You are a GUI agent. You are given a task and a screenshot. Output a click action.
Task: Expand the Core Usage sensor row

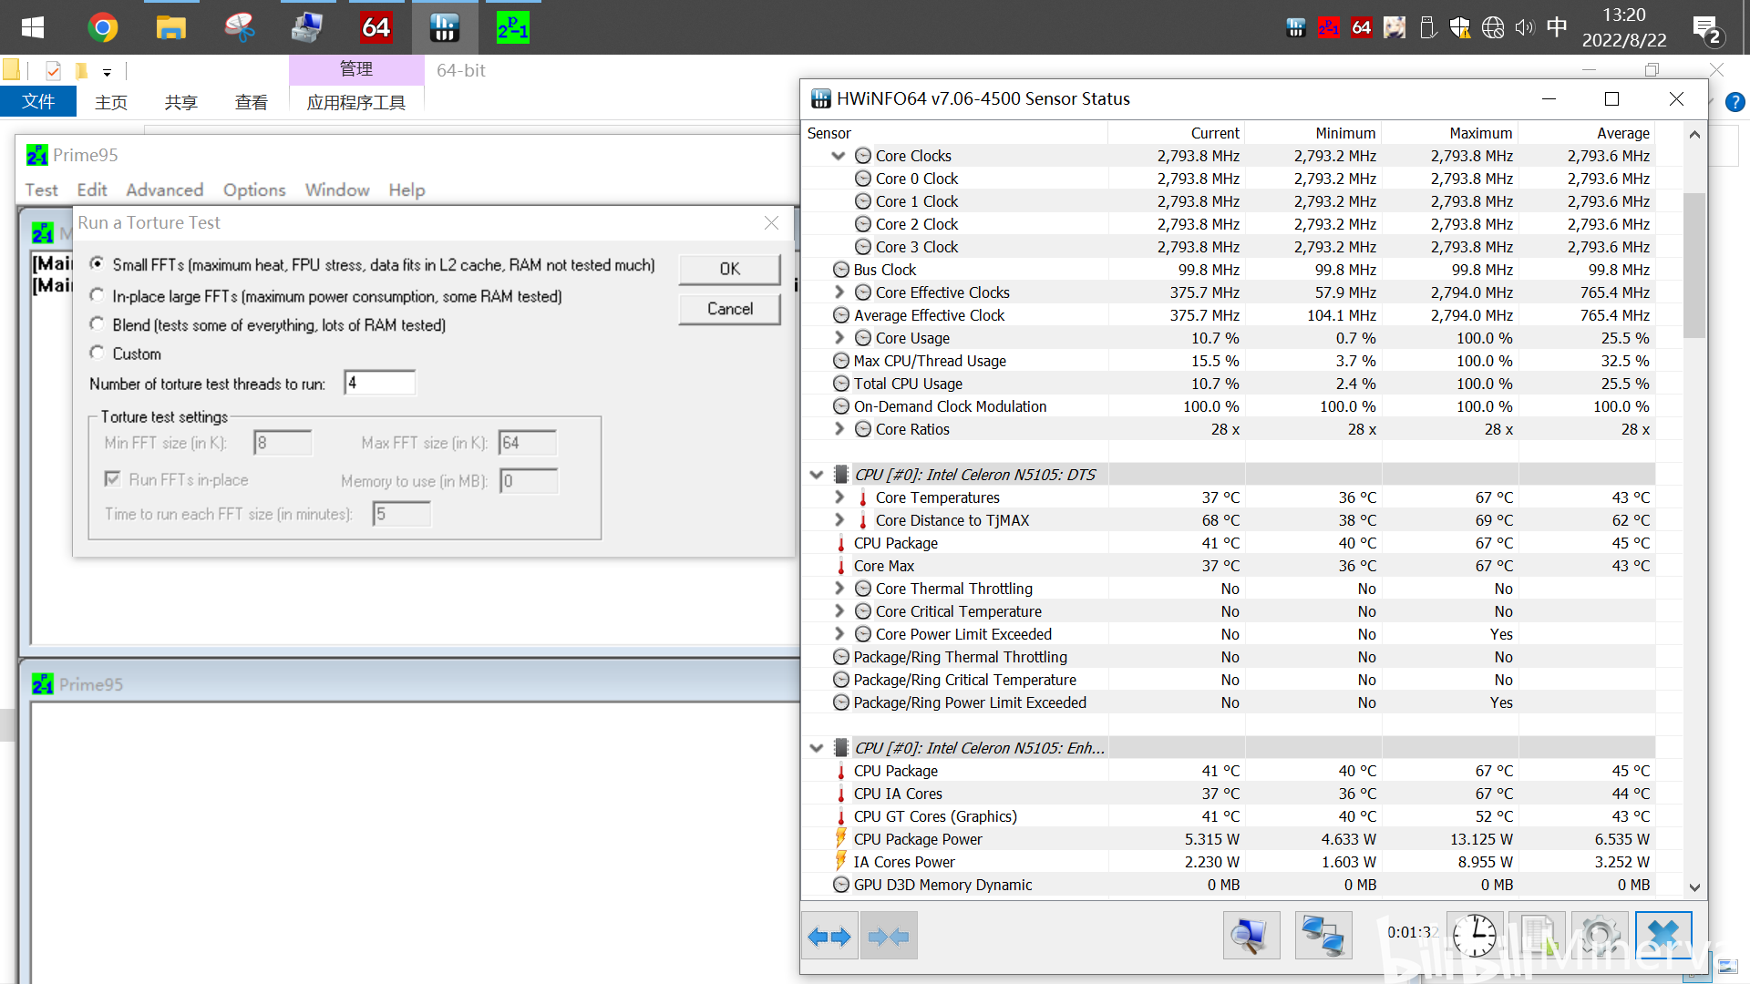(839, 338)
